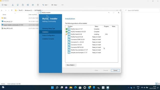This screenshot has width=160, height=90.
Task: Click the Connector/C++ 8.0.28 product icon
Action: click(x=69, y=42)
